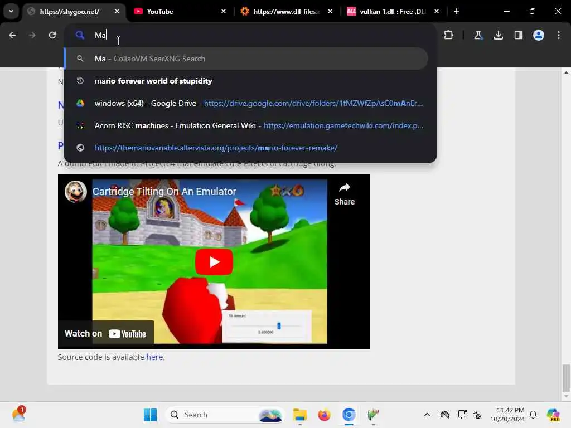Click the Share button on video
Viewport: 571px width, 428px height.
[344, 194]
